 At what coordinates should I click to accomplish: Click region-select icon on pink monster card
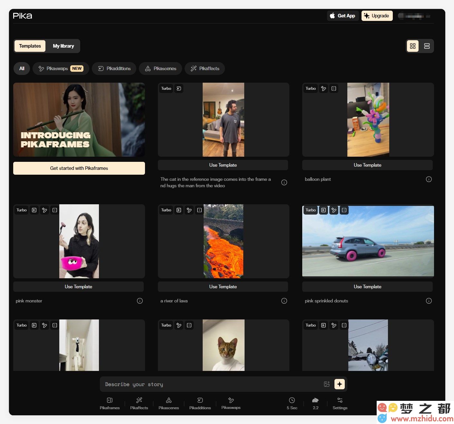(x=55, y=210)
